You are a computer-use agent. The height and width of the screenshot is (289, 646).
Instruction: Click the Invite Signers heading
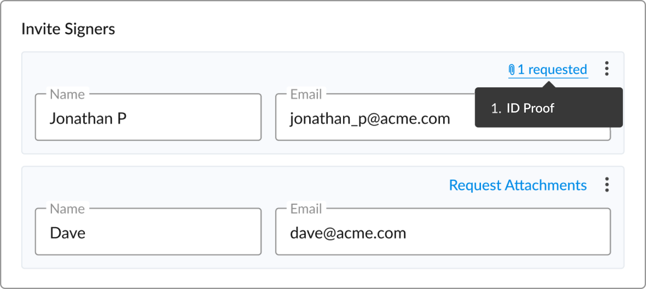click(x=68, y=29)
